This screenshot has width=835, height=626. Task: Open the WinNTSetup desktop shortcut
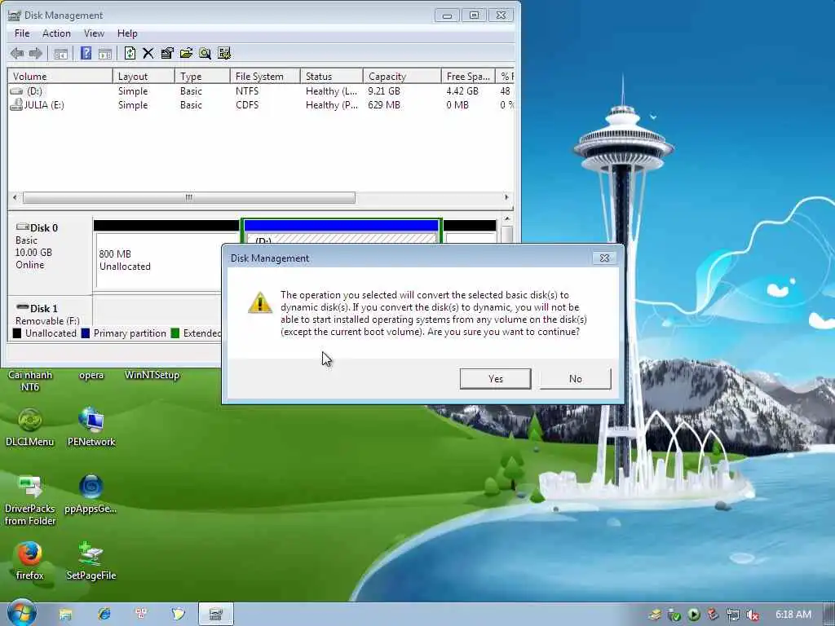pos(152,375)
